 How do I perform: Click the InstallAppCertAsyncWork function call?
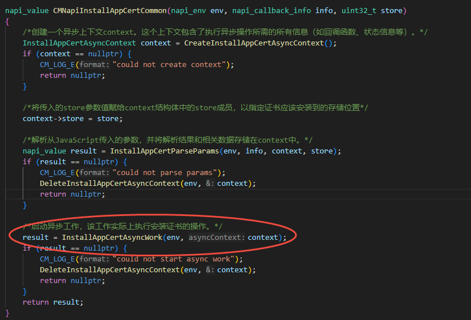112,238
